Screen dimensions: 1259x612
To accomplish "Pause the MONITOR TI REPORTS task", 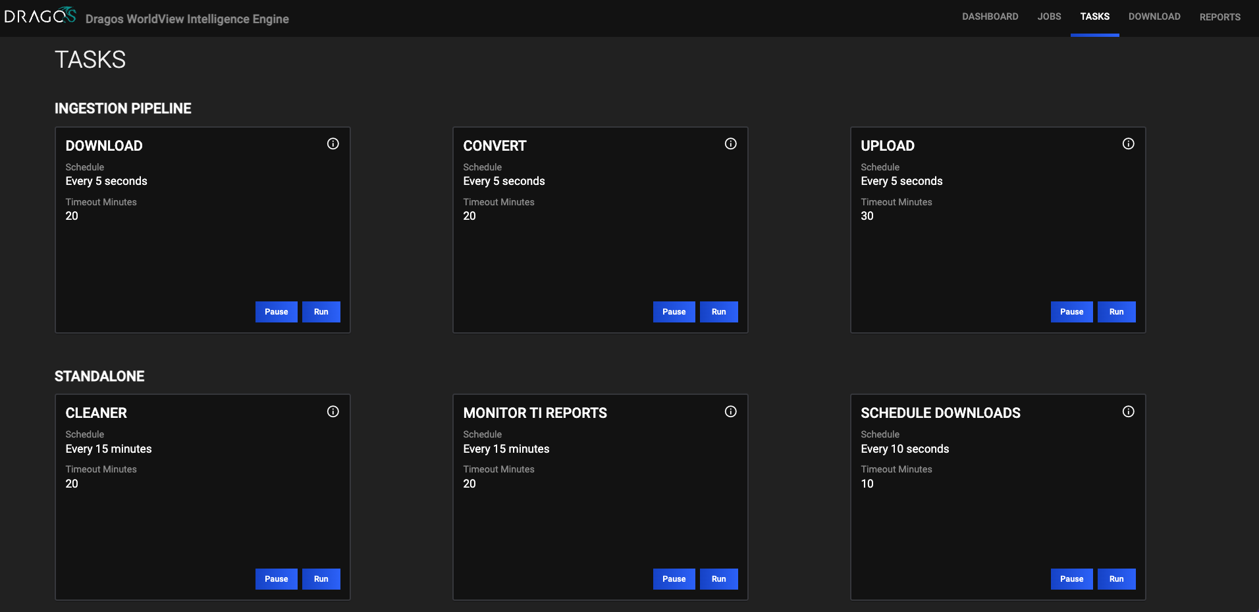I will (674, 579).
